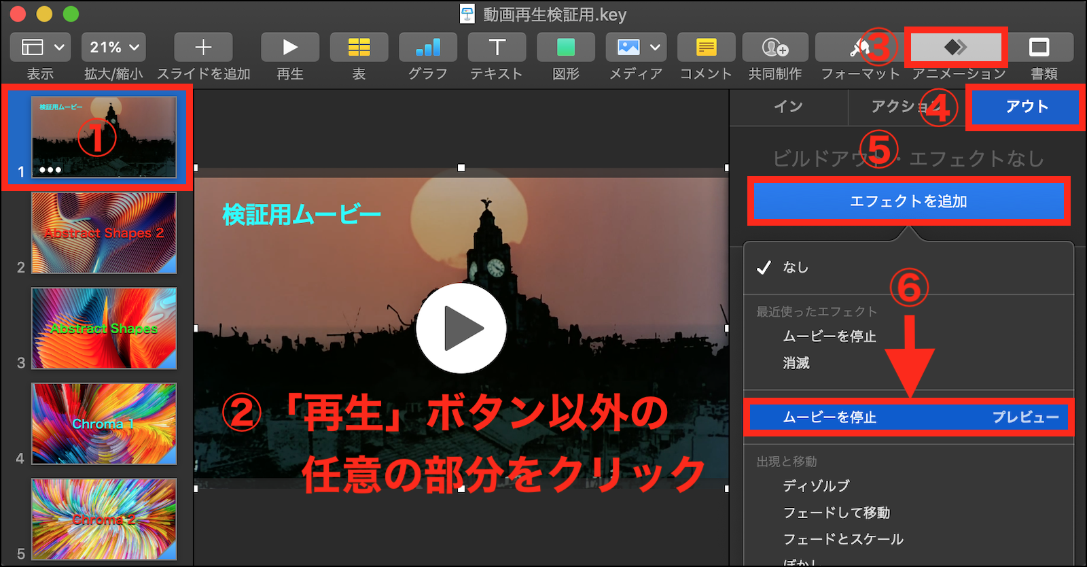The image size is (1087, 567).
Task: Add a text box with テキスト
Action: [x=497, y=47]
